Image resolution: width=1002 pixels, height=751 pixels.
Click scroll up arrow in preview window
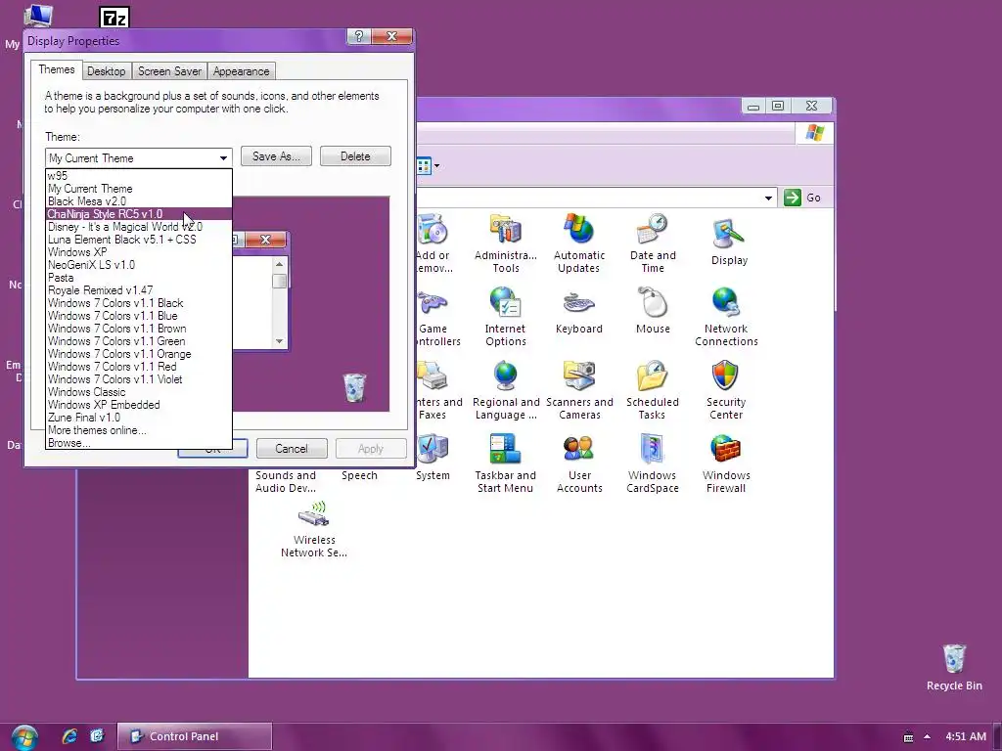point(279,264)
